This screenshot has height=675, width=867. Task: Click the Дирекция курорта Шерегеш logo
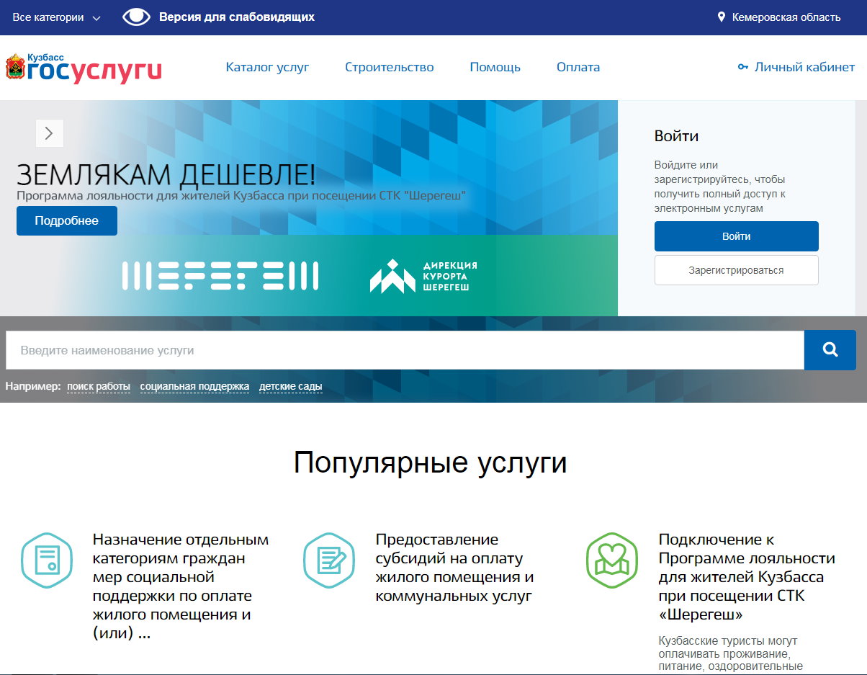[423, 276]
